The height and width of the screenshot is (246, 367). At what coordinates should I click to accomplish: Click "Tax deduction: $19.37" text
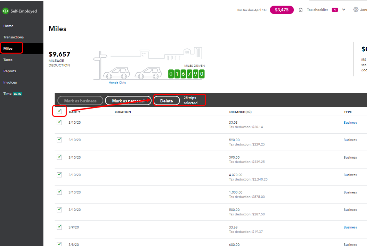pos(246,232)
